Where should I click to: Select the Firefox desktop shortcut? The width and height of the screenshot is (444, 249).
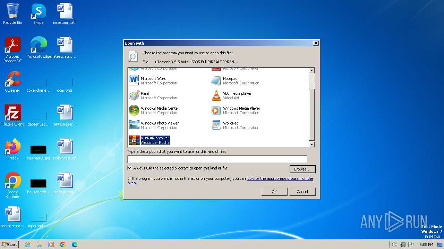click(x=12, y=149)
